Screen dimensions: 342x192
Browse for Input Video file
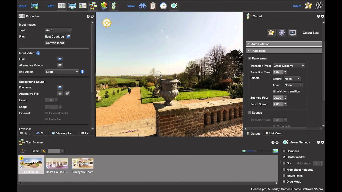(x=60, y=59)
